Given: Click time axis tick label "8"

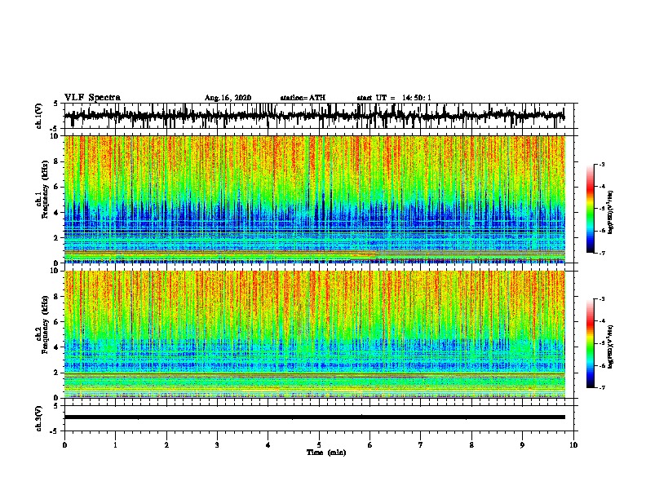Looking at the screenshot, I should 471,445.
